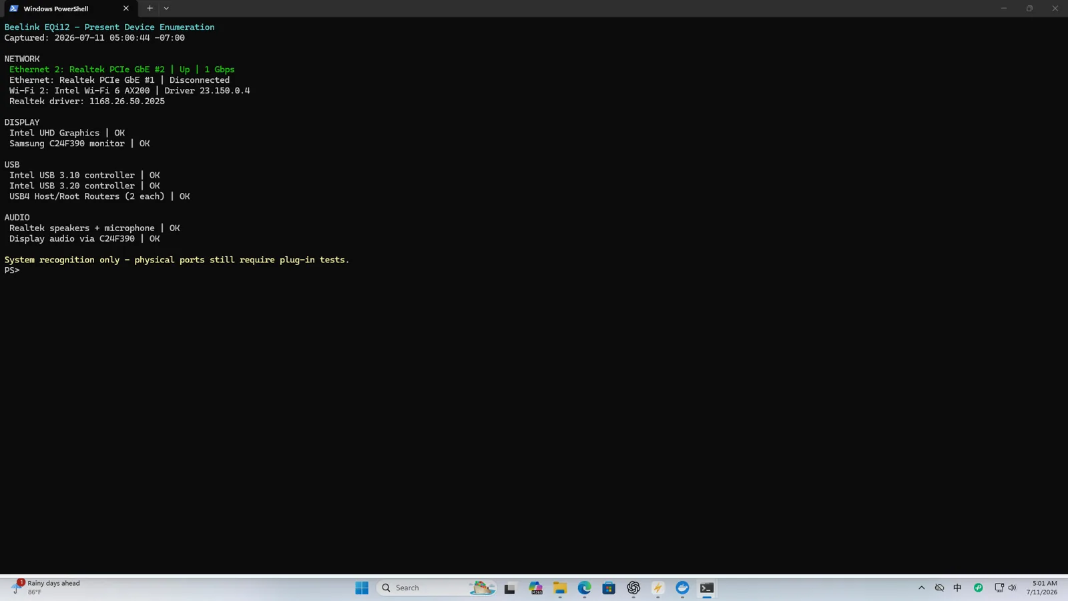Close the Windows PowerShell tab
The width and height of the screenshot is (1068, 601).
(126, 9)
